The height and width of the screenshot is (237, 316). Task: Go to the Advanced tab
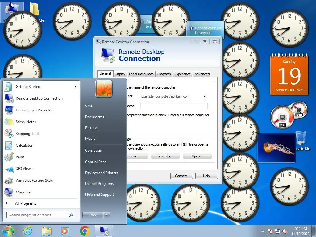click(x=202, y=74)
